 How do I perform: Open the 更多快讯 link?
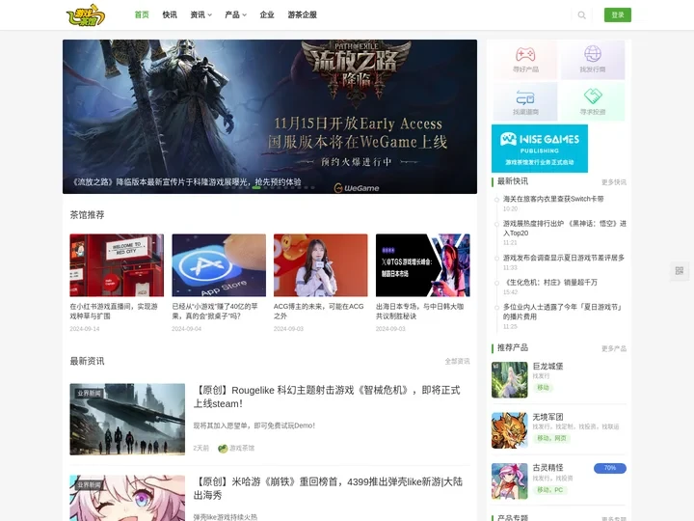[x=613, y=182]
